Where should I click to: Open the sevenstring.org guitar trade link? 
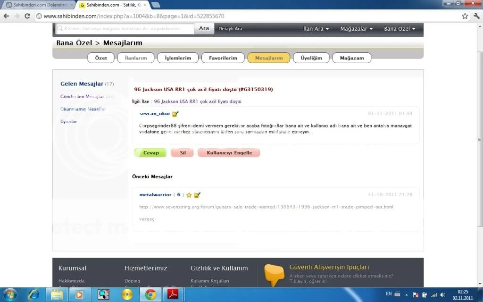point(267,206)
